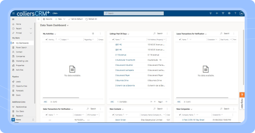Open contact Aaron Snider link
The width and height of the screenshot is (255, 133).
(x=120, y=120)
